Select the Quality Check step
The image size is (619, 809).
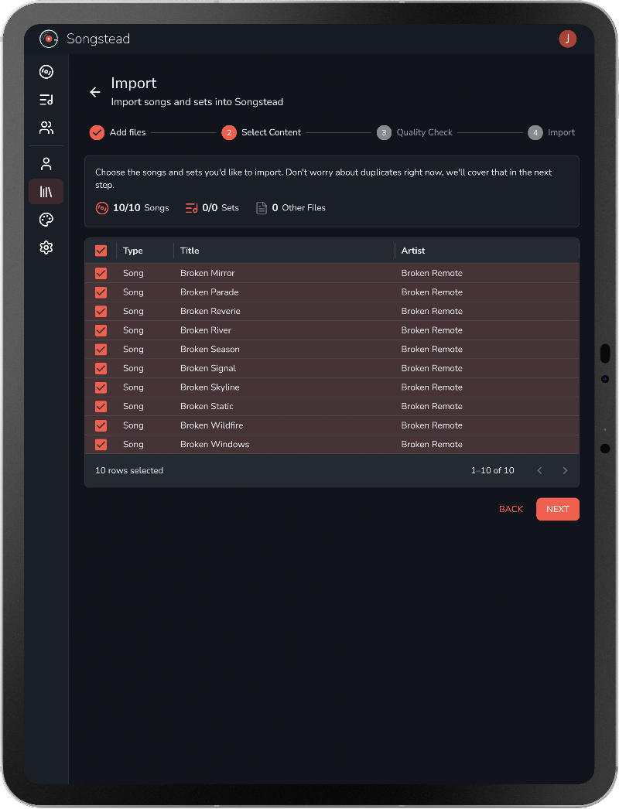pos(415,132)
